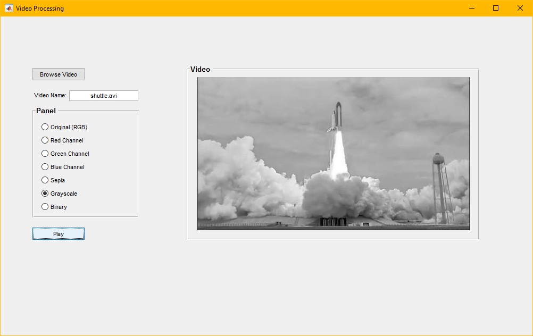Click the space shuttle in the video
Screen dimensions: 533x336
(336, 116)
